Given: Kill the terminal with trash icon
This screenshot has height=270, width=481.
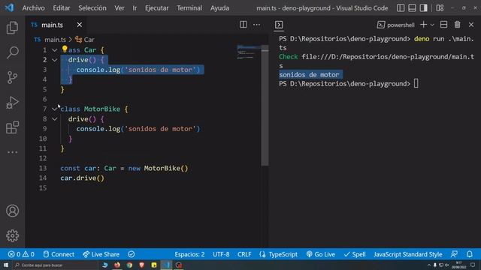Looking at the screenshot, I should (x=458, y=25).
